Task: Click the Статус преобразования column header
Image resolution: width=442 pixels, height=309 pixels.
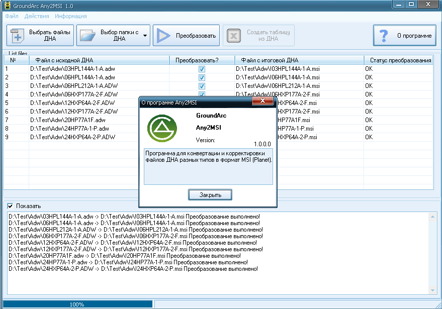Action: click(398, 60)
